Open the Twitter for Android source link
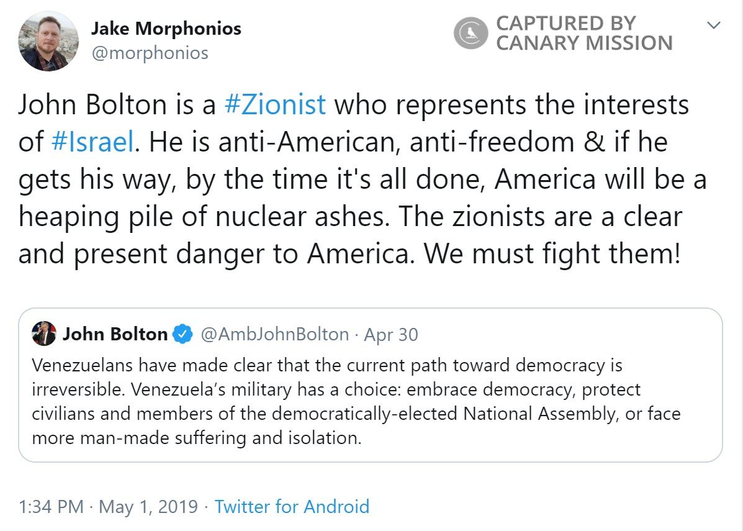This screenshot has width=743, height=531. (292, 506)
